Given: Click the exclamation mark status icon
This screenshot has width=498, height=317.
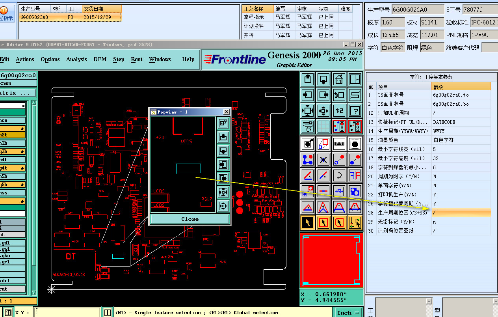Looking at the screenshot, I should (108, 312).
